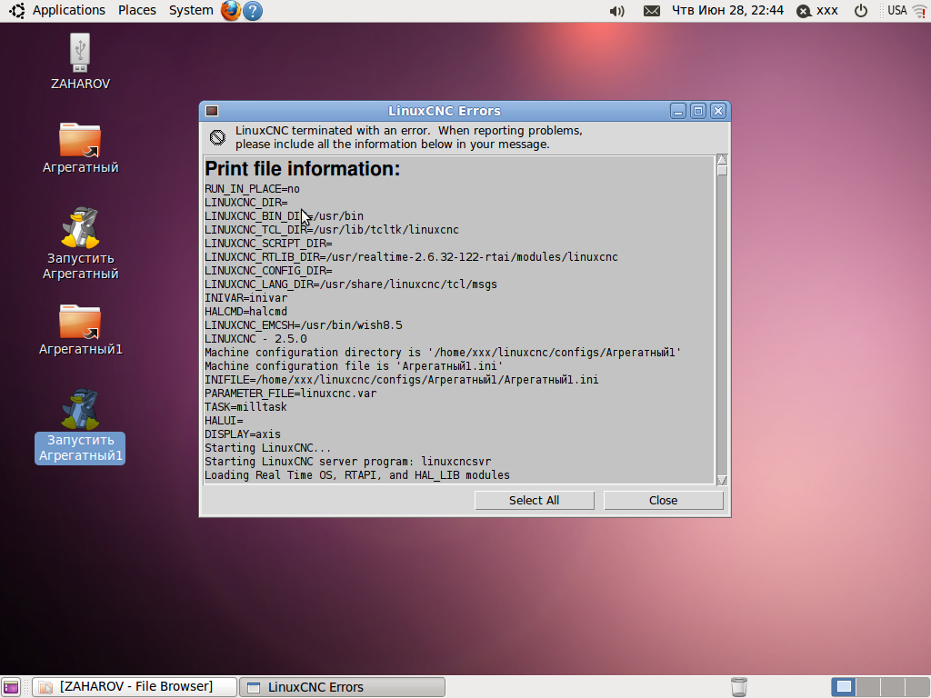Switch to the last workspace
The height and width of the screenshot is (698, 931).
click(x=917, y=687)
